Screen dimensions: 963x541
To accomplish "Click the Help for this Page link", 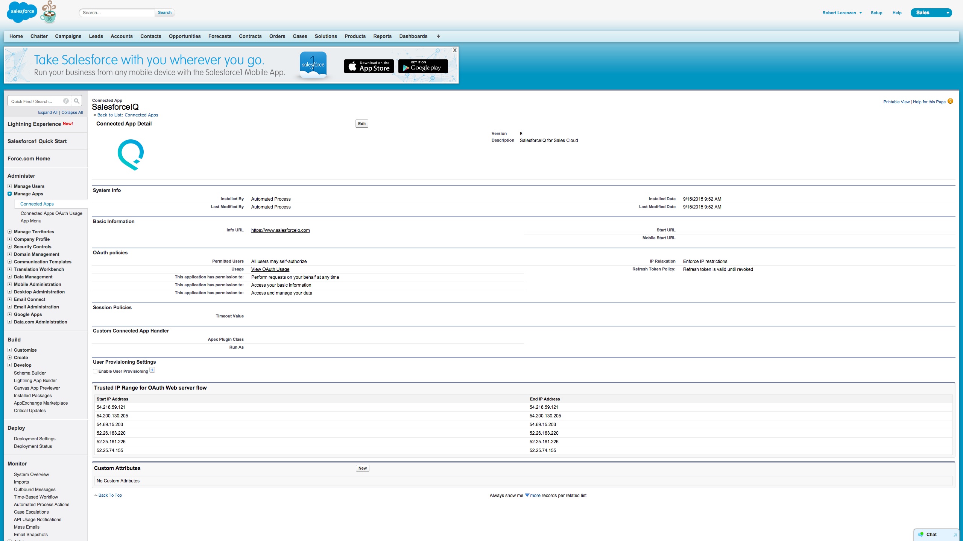I will tap(929, 102).
